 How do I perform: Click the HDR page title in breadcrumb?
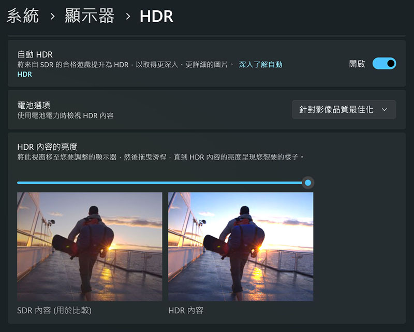click(156, 16)
